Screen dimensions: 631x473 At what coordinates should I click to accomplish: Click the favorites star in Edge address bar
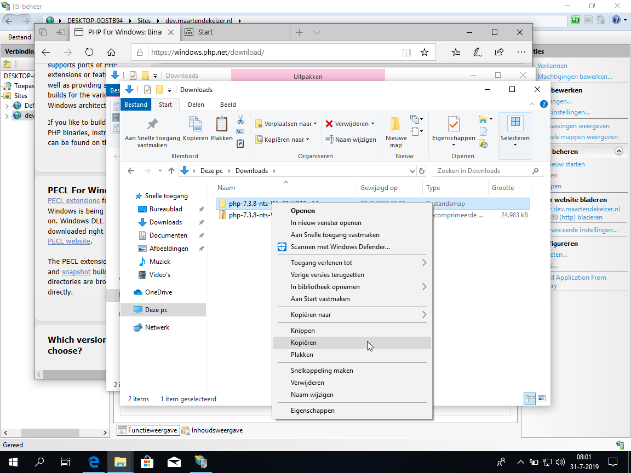[x=425, y=53]
